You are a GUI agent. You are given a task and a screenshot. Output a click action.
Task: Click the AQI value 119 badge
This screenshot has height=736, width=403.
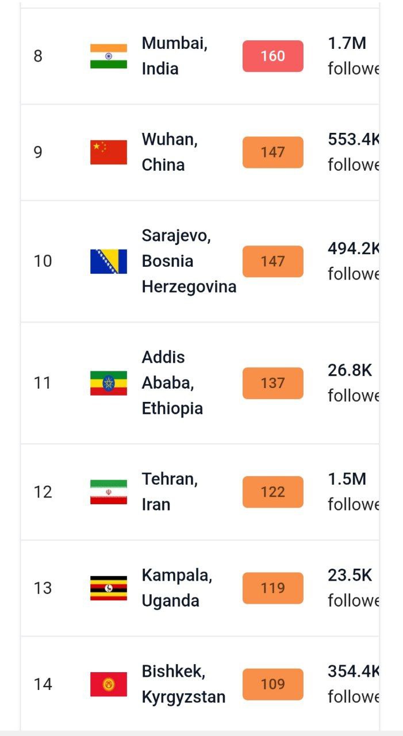click(272, 588)
